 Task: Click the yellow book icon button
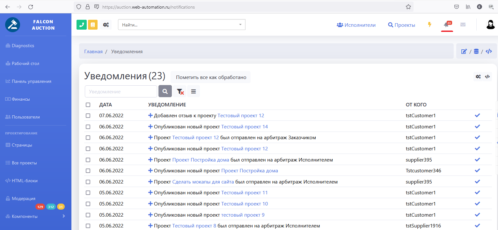click(x=93, y=25)
